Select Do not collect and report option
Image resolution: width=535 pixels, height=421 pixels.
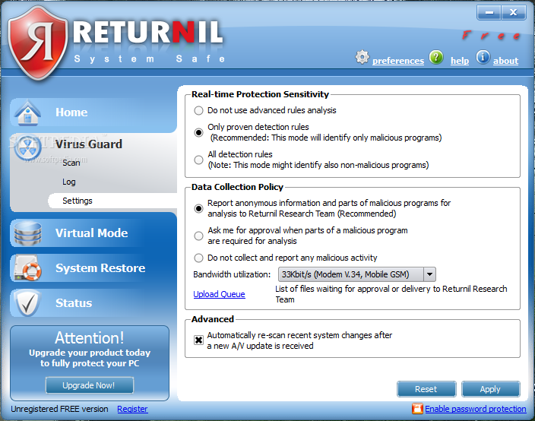pos(198,258)
